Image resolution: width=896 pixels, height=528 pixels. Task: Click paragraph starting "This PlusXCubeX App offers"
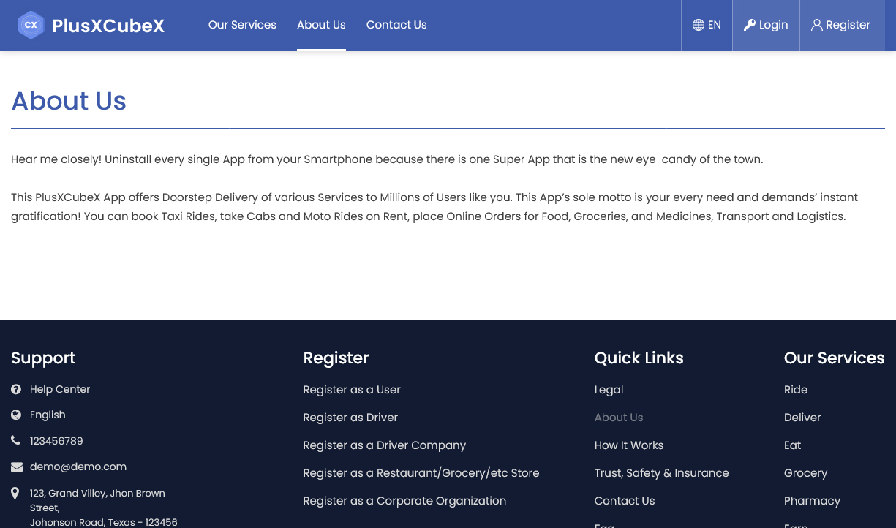tap(434, 207)
